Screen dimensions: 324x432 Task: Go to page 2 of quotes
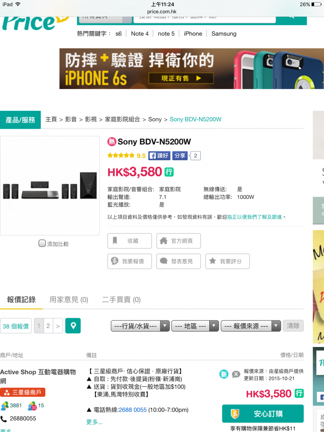click(48, 326)
